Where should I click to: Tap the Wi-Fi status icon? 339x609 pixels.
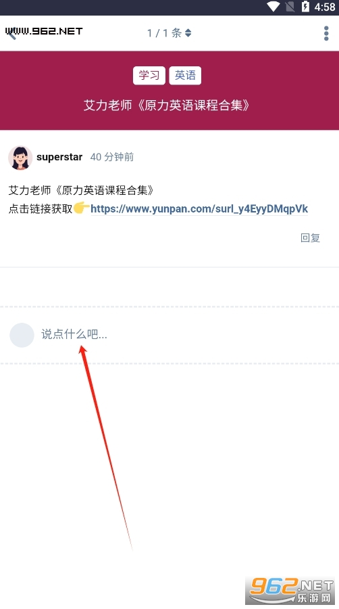(x=273, y=7)
